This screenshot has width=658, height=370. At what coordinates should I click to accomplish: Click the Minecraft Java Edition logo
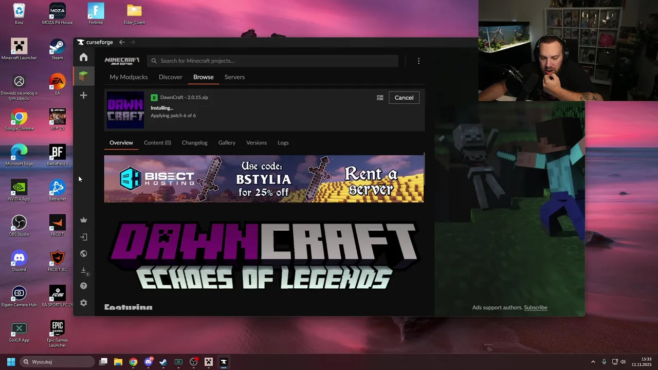click(122, 61)
